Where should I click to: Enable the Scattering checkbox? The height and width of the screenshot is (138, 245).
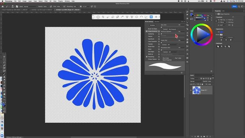[147, 34]
